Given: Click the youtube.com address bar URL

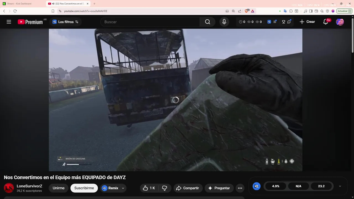Looking at the screenshot, I should pos(85,11).
